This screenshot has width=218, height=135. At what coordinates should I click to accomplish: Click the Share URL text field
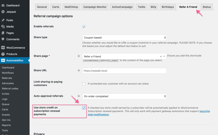pos(124,71)
